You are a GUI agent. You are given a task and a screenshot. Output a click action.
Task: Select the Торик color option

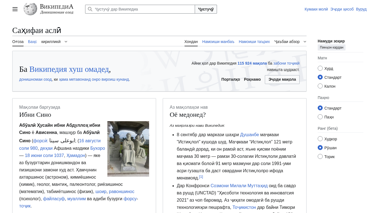tap(320, 156)
